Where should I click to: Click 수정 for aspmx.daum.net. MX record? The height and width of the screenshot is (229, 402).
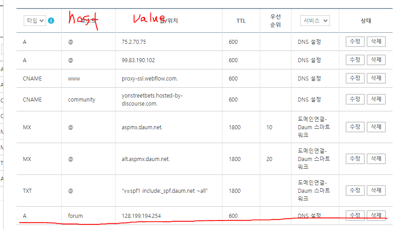click(355, 127)
